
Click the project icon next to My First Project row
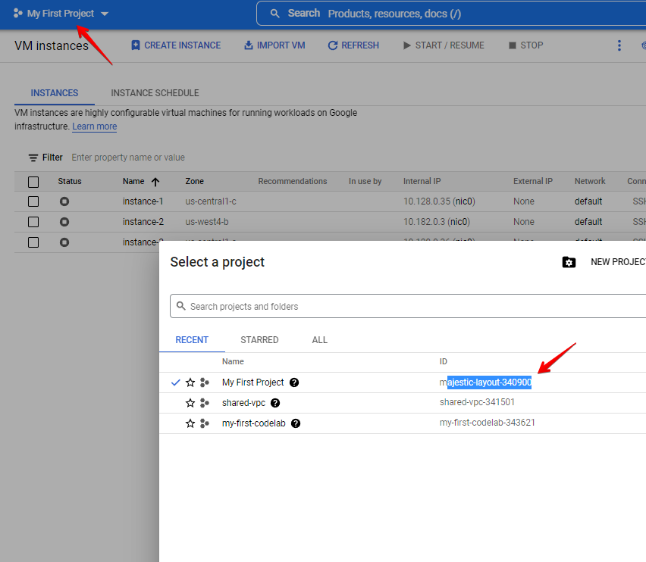(x=205, y=382)
